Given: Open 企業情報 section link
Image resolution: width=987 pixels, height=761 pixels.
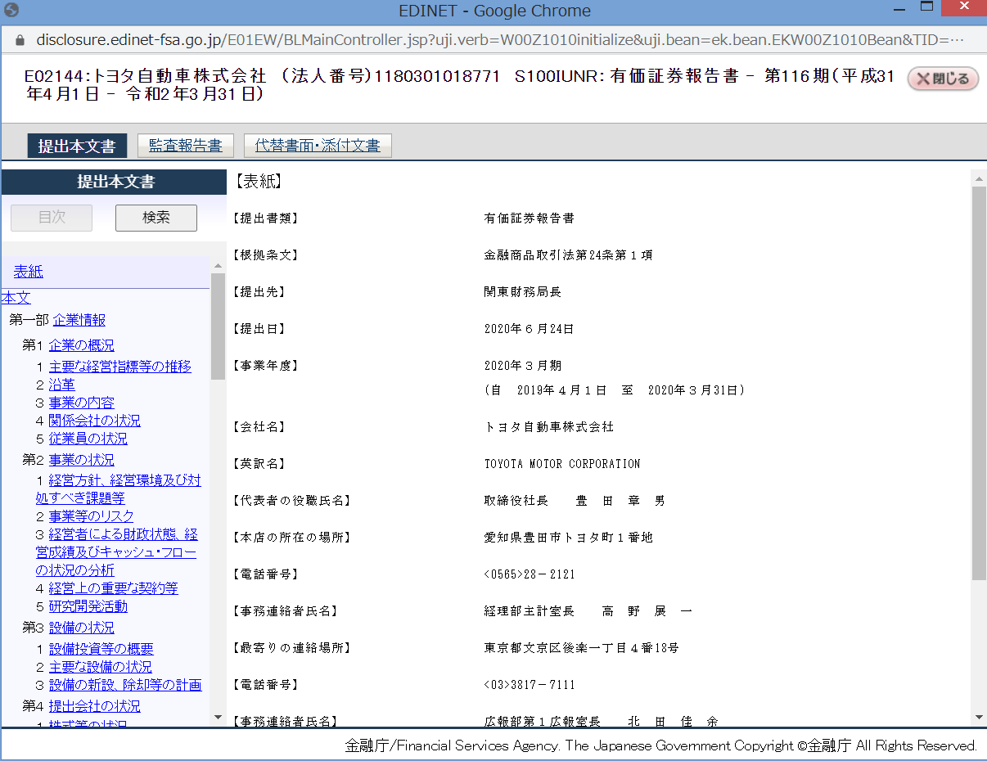Looking at the screenshot, I should pyautogui.click(x=79, y=320).
